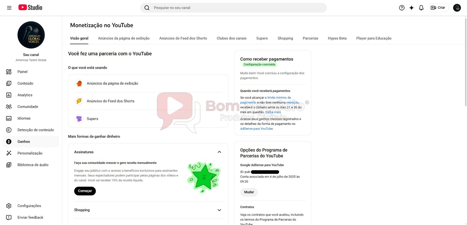Open Anúncios do Feed dos Shorts tab
Screen dimensions: 467x225
[x=183, y=38]
